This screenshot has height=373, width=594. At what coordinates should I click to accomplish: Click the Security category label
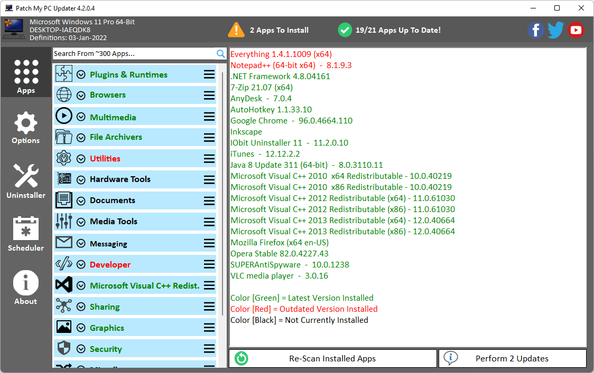pos(106,349)
